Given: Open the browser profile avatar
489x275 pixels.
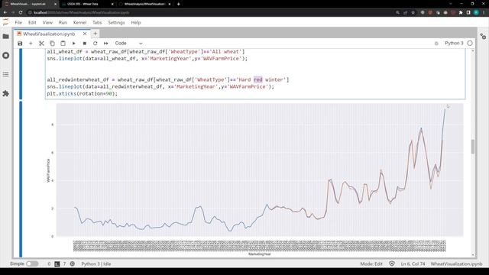Looking at the screenshot, I should pos(476,12).
